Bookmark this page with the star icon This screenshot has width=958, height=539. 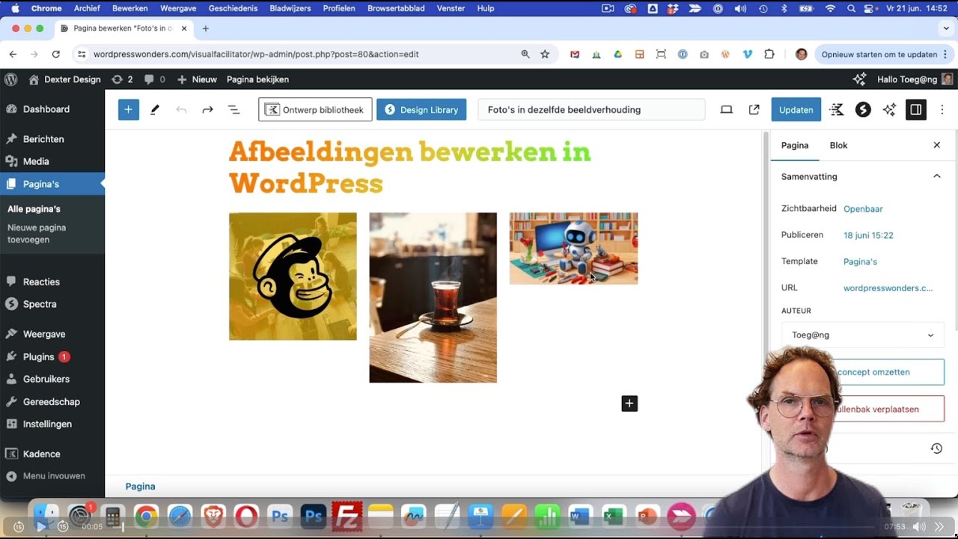pos(545,54)
